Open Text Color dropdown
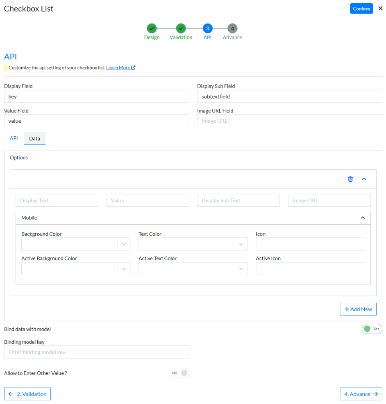 tap(241, 244)
